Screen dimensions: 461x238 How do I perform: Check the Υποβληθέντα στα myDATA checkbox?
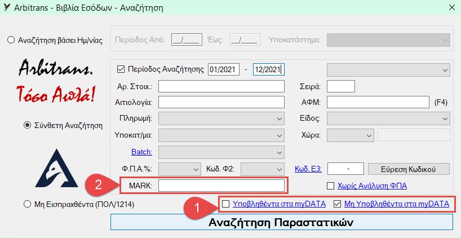point(226,204)
